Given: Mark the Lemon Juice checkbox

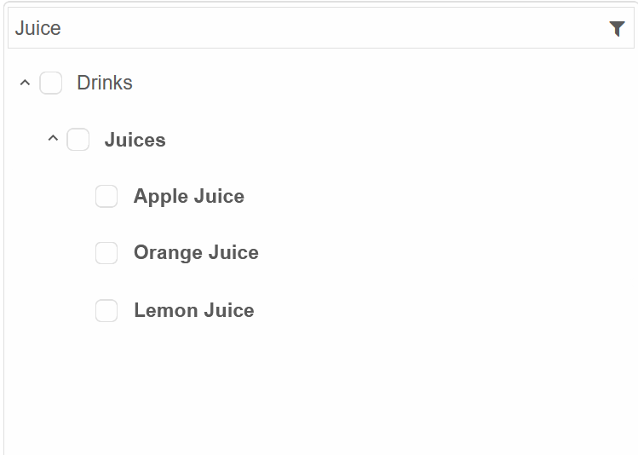Looking at the screenshot, I should pos(106,310).
